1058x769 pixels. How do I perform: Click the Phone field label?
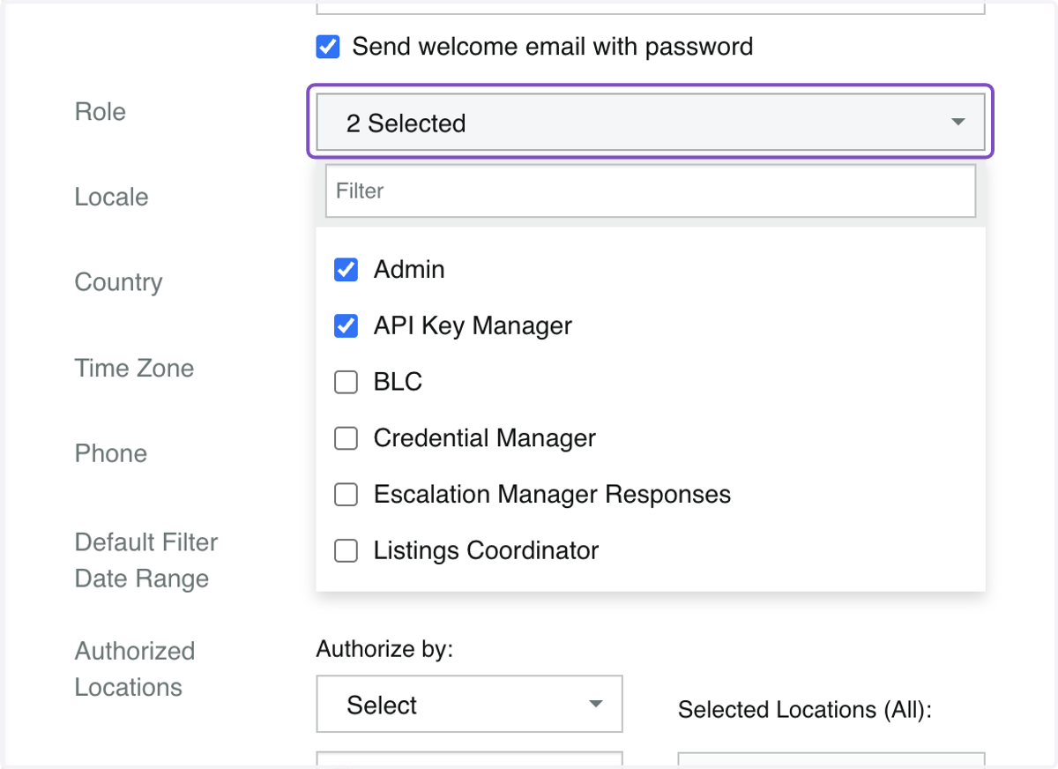point(111,453)
